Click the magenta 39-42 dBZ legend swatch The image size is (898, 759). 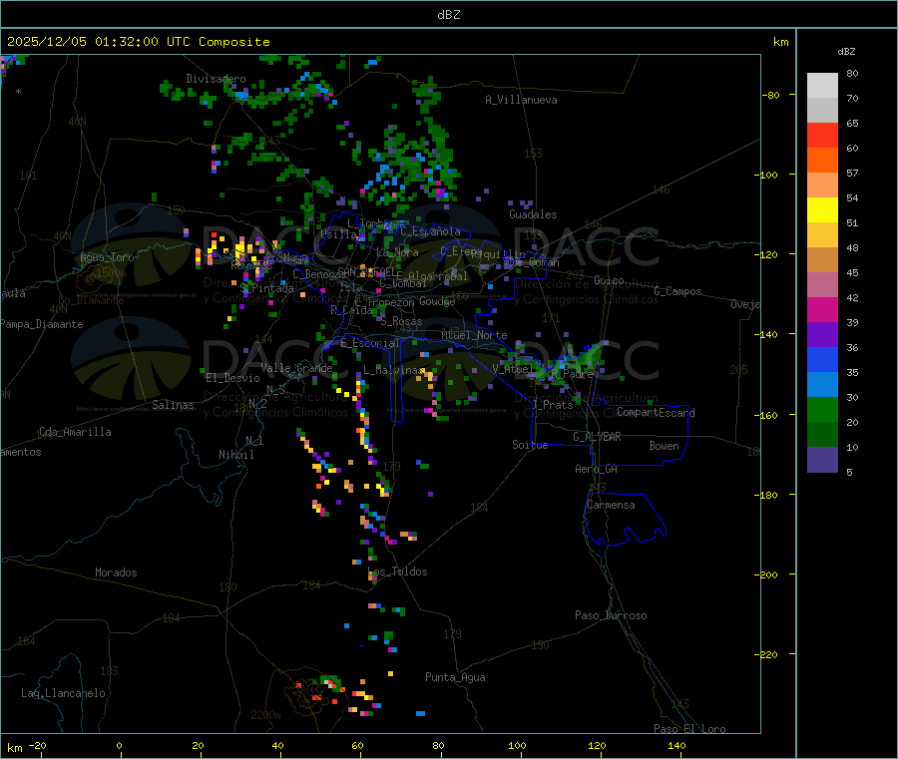(822, 309)
